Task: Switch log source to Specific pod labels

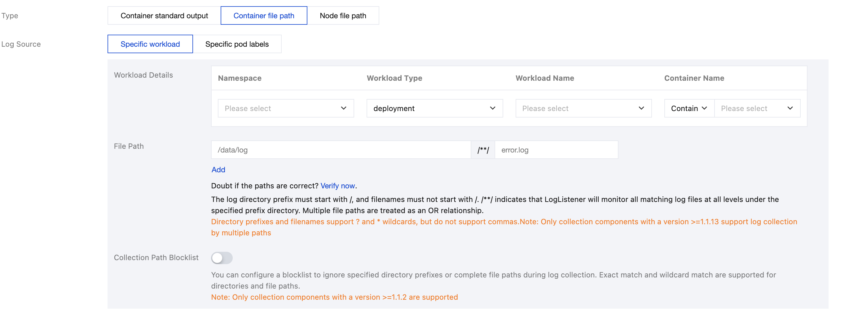Action: (237, 44)
